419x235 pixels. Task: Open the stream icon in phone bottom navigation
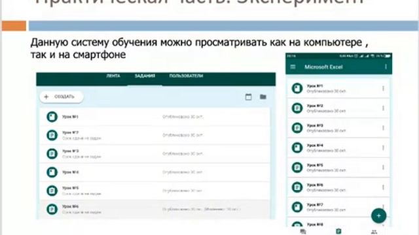pyautogui.click(x=303, y=232)
